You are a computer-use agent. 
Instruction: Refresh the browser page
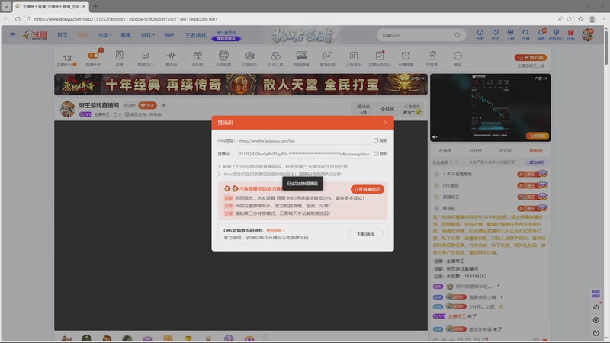(18, 18)
